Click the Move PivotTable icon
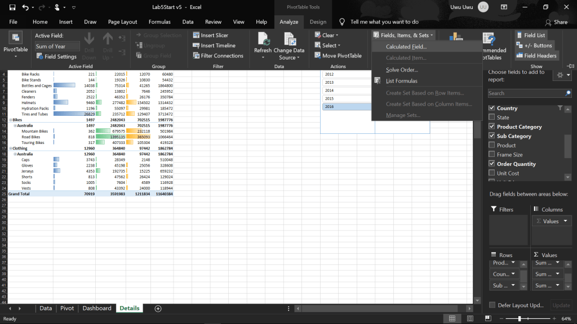This screenshot has width=577, height=324. 318,56
